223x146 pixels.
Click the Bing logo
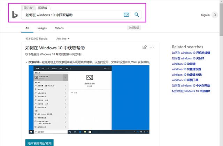15,15
